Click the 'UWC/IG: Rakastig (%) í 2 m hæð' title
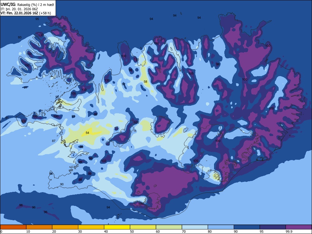This screenshot has width=312, height=234. click(27, 4)
